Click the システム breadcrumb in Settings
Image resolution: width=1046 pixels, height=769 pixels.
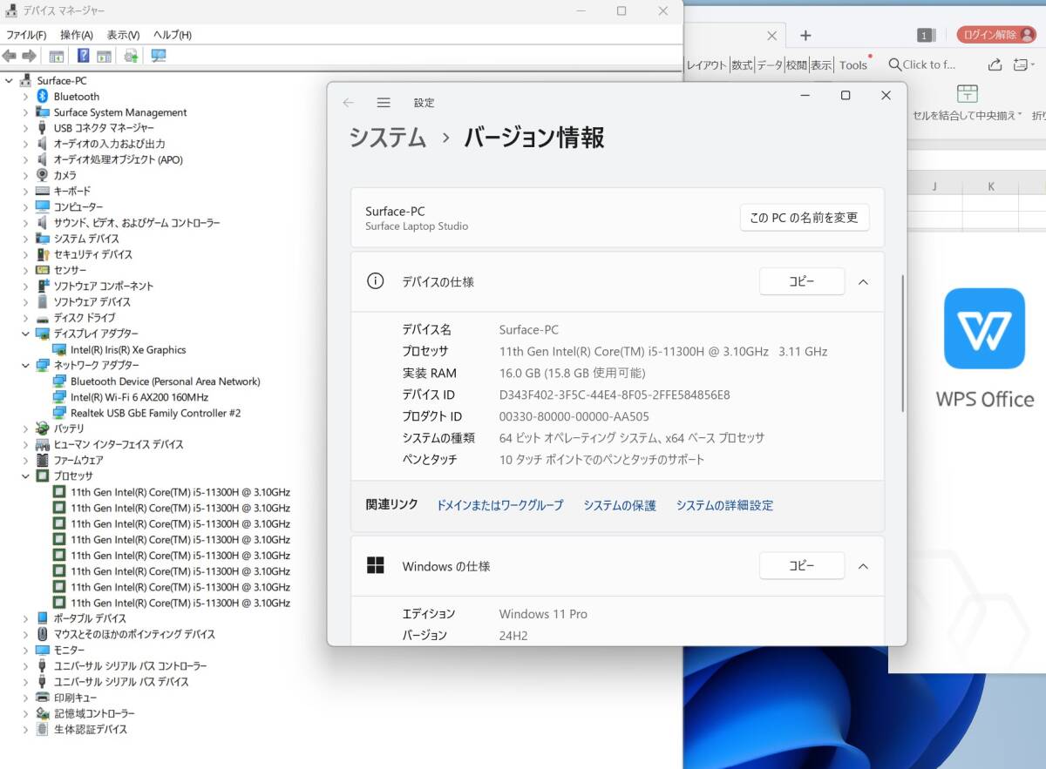388,138
